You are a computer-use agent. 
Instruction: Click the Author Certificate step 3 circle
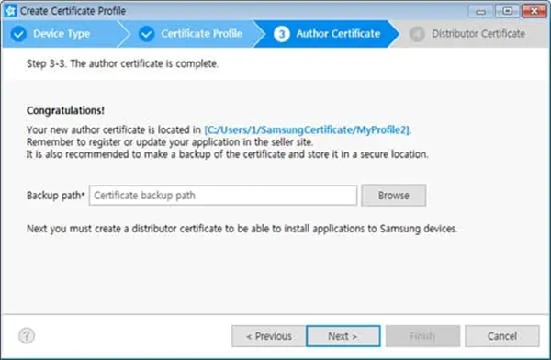(x=282, y=34)
